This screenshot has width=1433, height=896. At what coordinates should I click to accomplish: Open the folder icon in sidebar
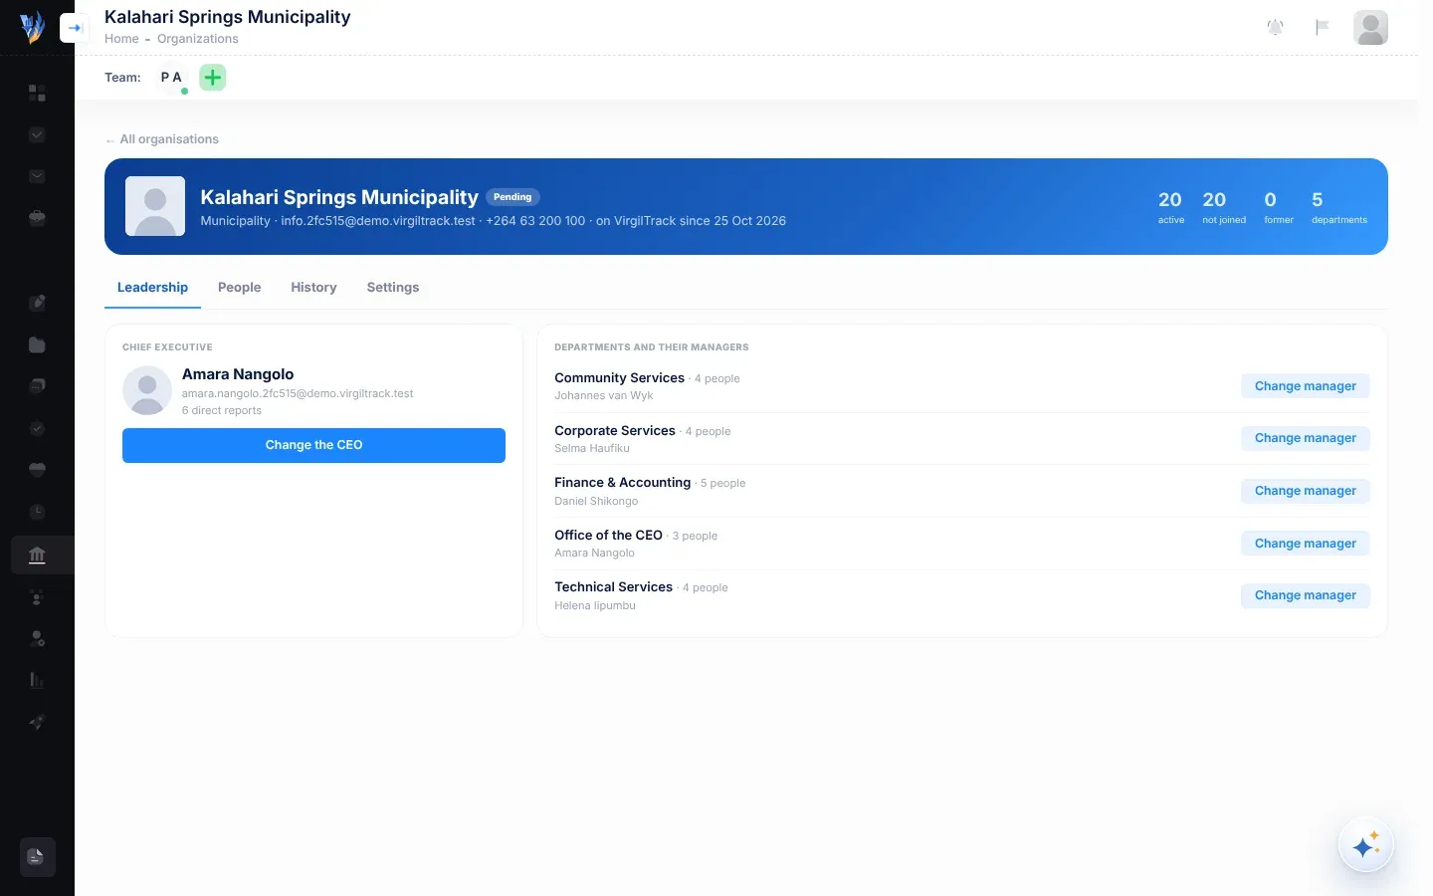point(37,344)
